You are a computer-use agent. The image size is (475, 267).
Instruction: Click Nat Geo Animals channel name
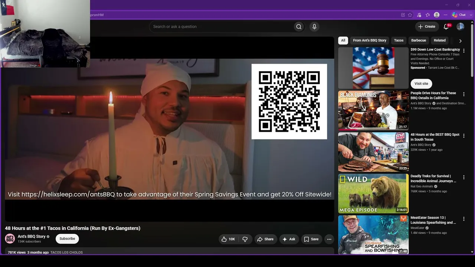point(422,187)
